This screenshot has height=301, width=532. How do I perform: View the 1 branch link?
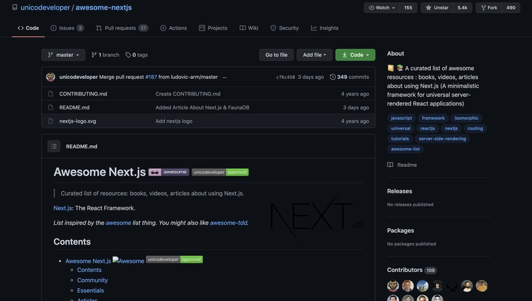pyautogui.click(x=106, y=55)
